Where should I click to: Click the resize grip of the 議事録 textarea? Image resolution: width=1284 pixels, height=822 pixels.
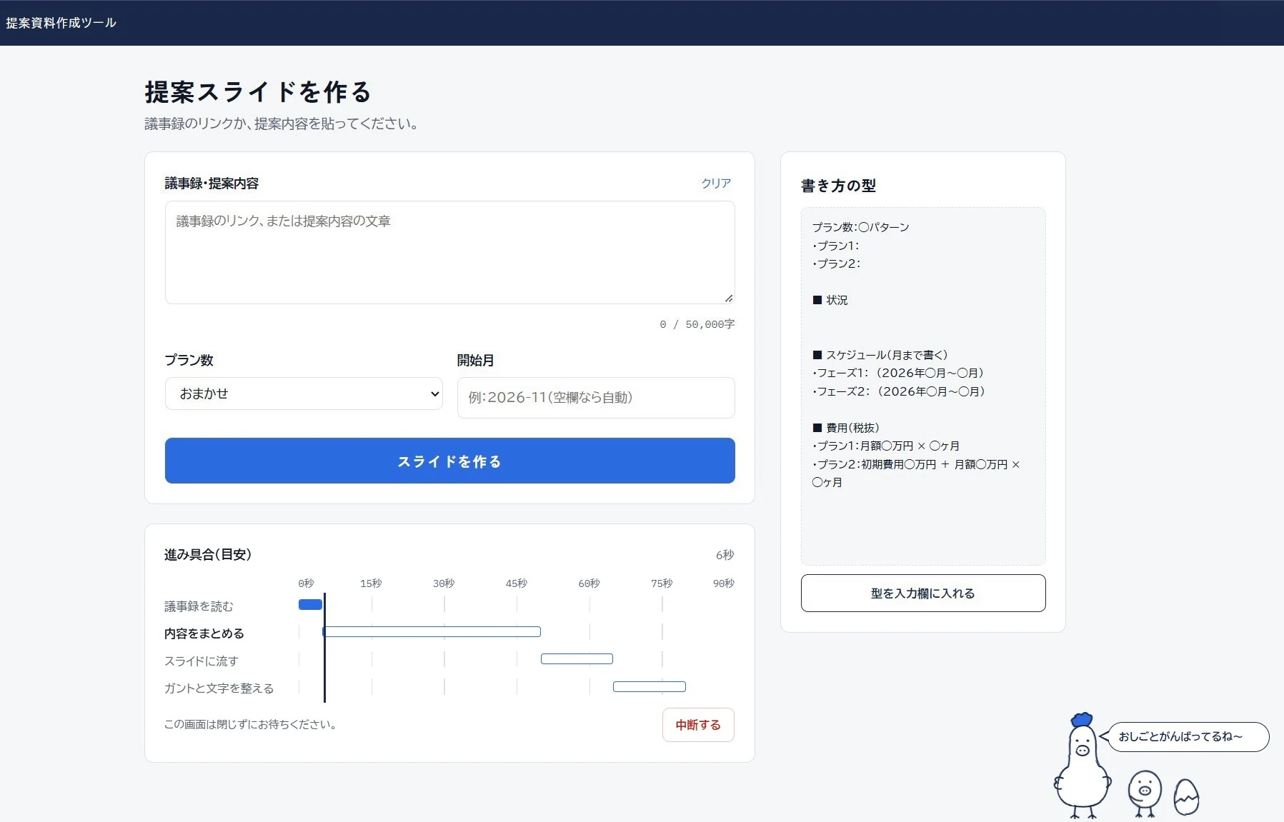point(728,298)
